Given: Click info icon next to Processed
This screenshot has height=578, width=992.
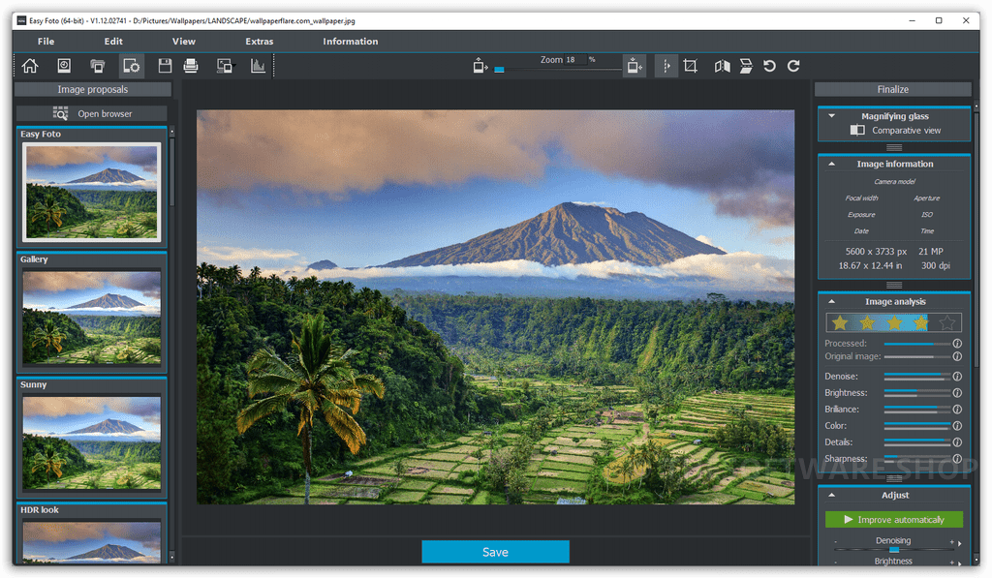Looking at the screenshot, I should tap(957, 344).
